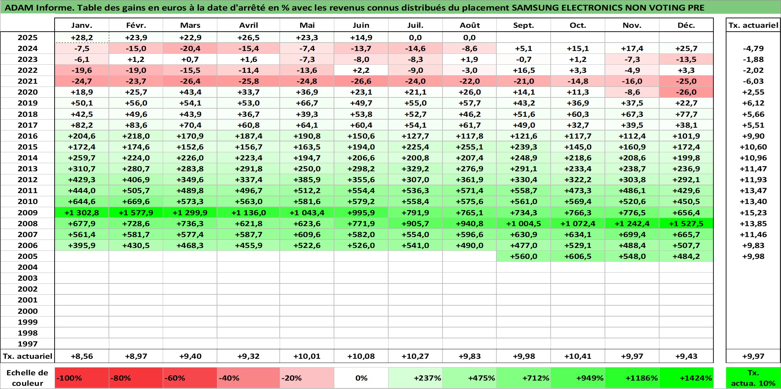The image size is (781, 389).
Task: Click the Août column header
Action: 470,25
